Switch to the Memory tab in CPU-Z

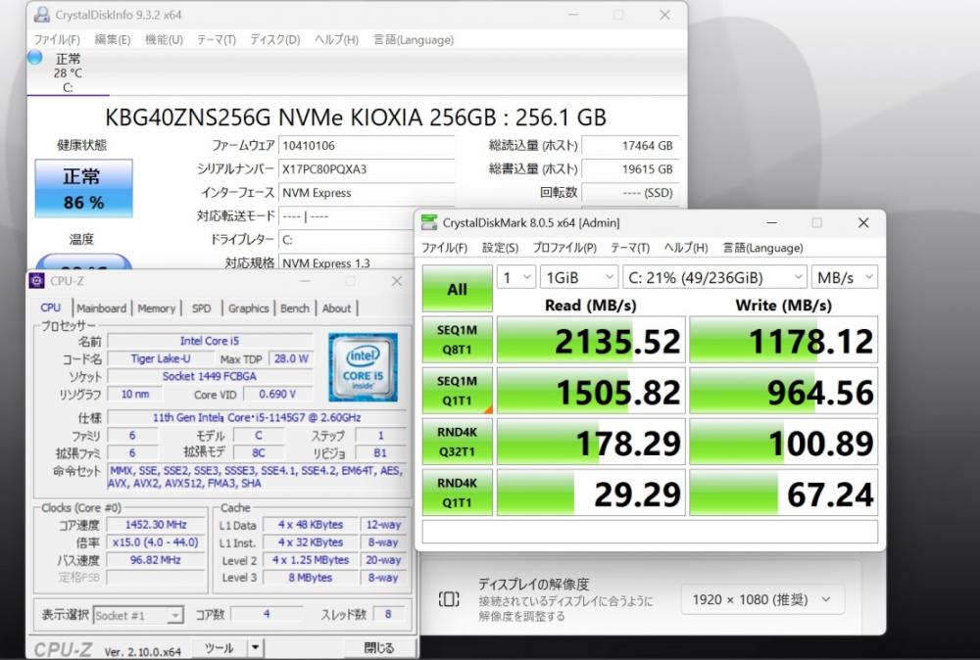156,307
